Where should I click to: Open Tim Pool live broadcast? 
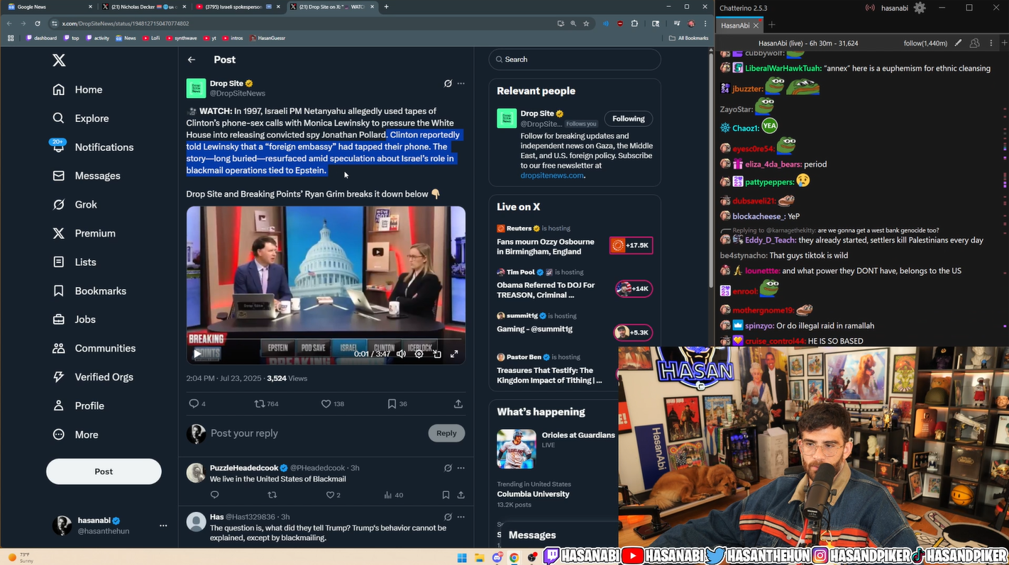[575, 285]
